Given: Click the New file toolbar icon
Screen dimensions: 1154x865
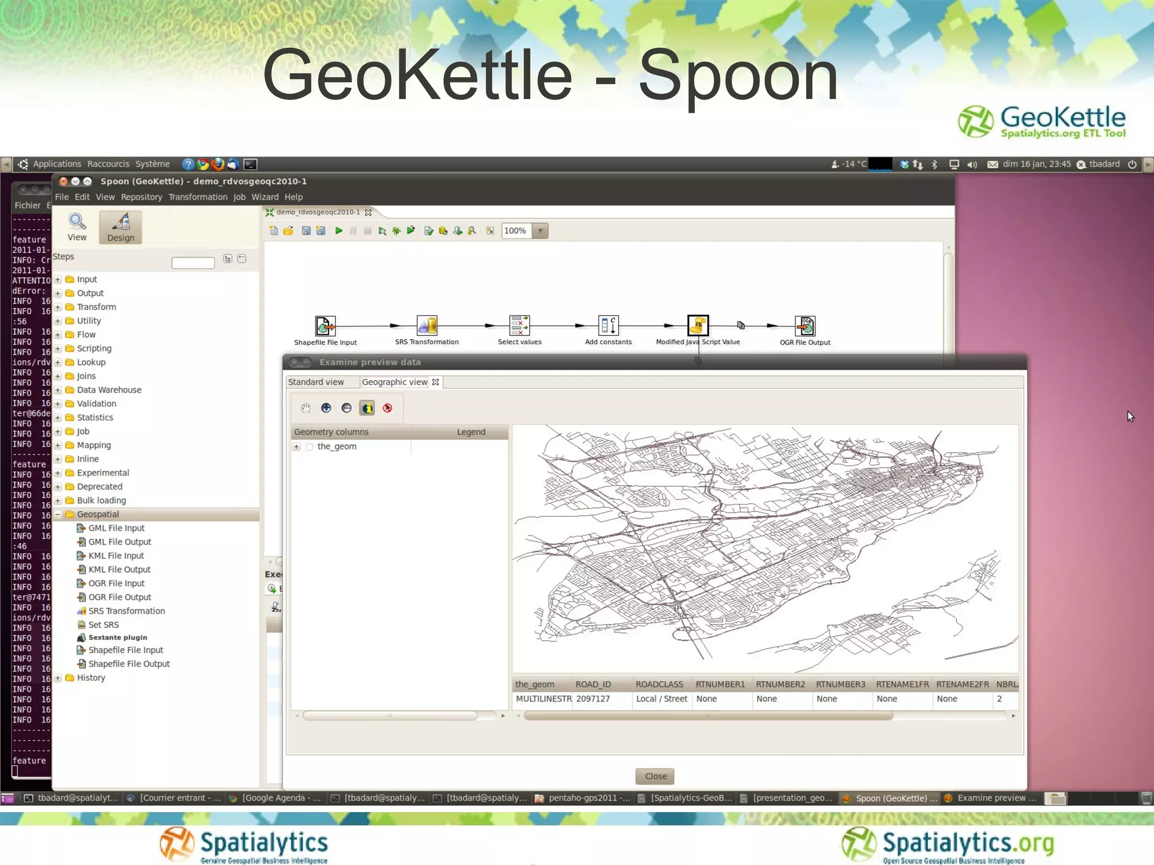Looking at the screenshot, I should click(274, 230).
